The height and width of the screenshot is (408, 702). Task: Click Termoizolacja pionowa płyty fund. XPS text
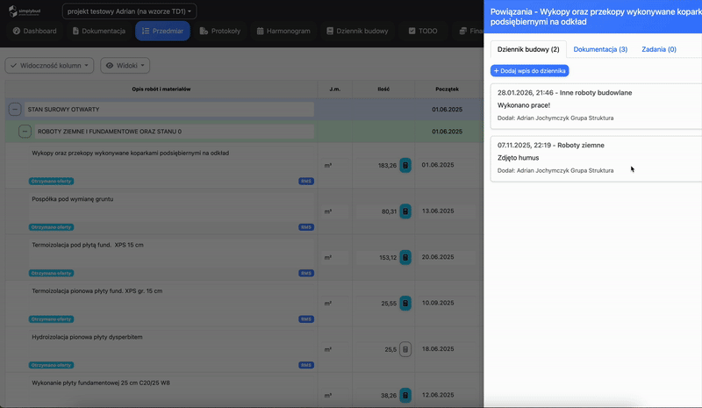[97, 291]
